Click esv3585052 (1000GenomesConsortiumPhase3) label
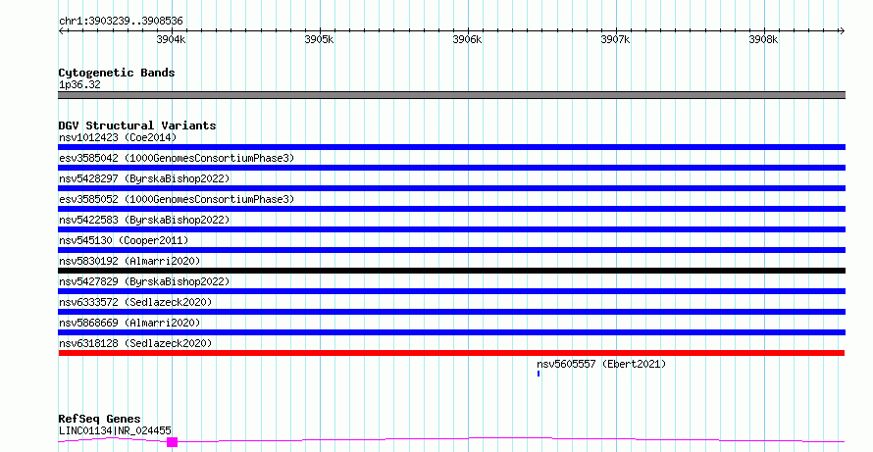The height and width of the screenshot is (452, 873). coord(177,199)
